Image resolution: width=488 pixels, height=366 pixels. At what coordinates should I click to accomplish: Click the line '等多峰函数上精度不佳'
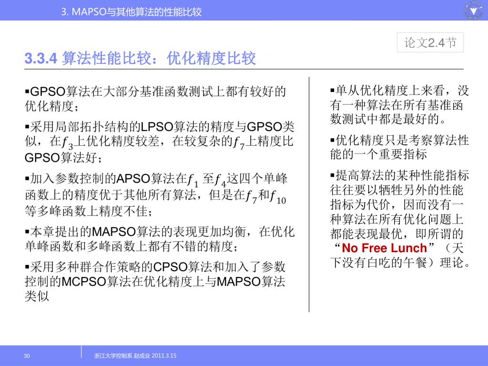click(x=88, y=211)
